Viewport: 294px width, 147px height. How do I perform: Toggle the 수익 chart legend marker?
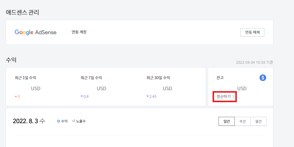62,121
